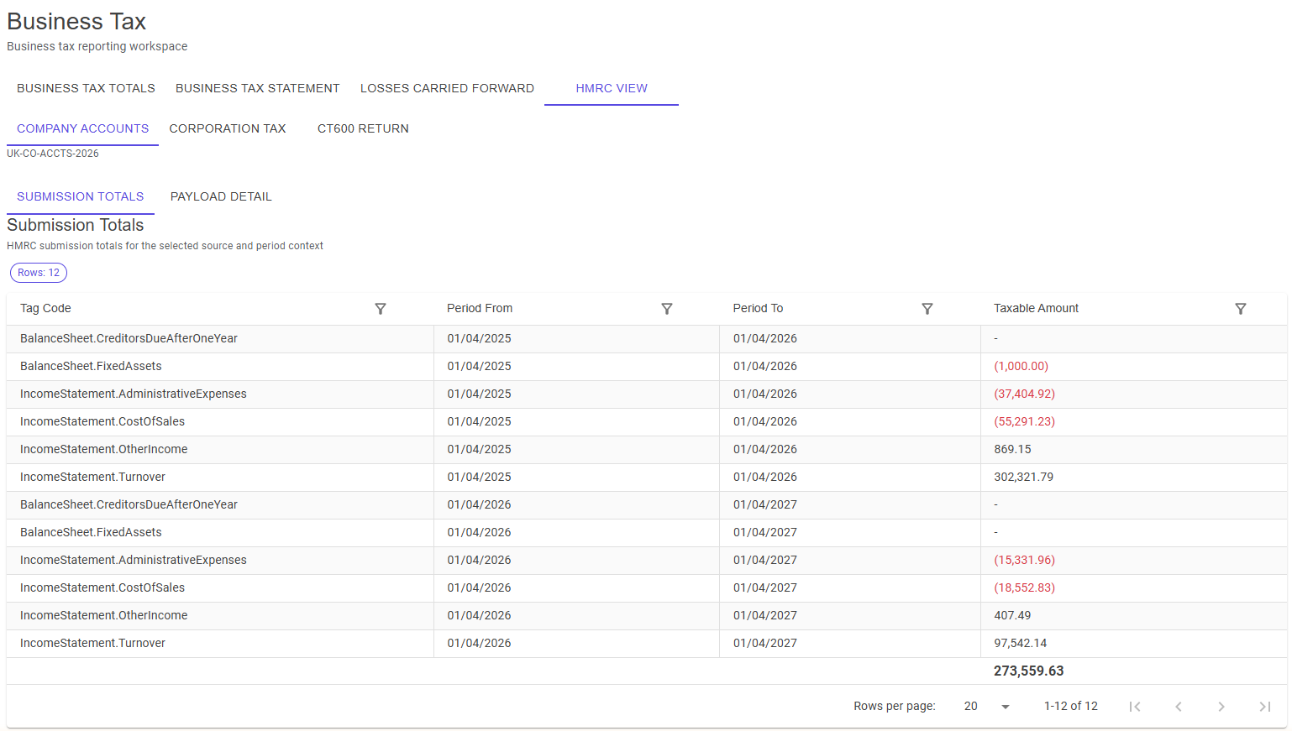Sort by the Period To column header
The width and height of the screenshot is (1292, 731).
tap(758, 308)
